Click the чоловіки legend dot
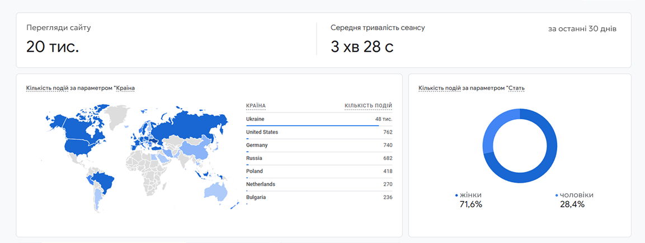This screenshot has height=243, width=645. (557, 196)
